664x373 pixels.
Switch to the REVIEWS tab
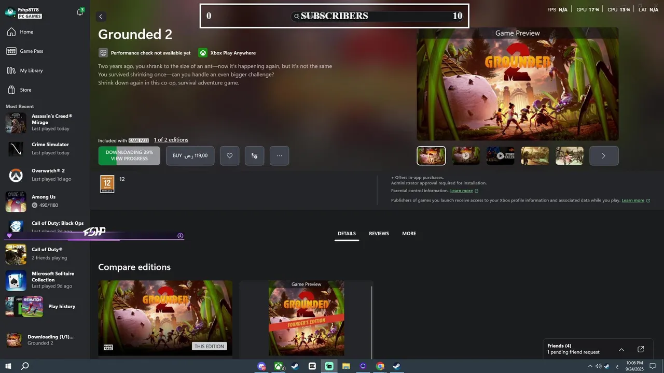click(379, 234)
